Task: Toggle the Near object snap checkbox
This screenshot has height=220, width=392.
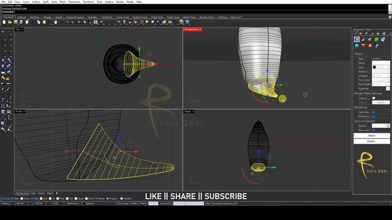Action: (12, 199)
